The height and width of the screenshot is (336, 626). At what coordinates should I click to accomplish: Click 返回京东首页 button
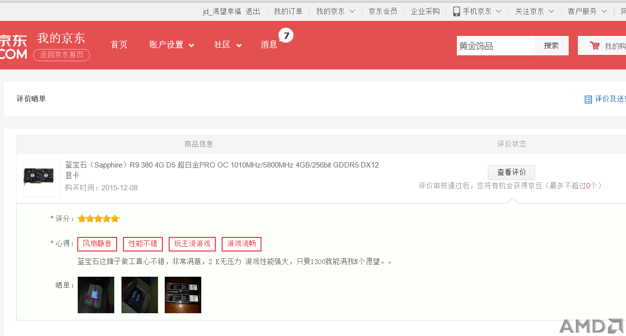point(61,55)
